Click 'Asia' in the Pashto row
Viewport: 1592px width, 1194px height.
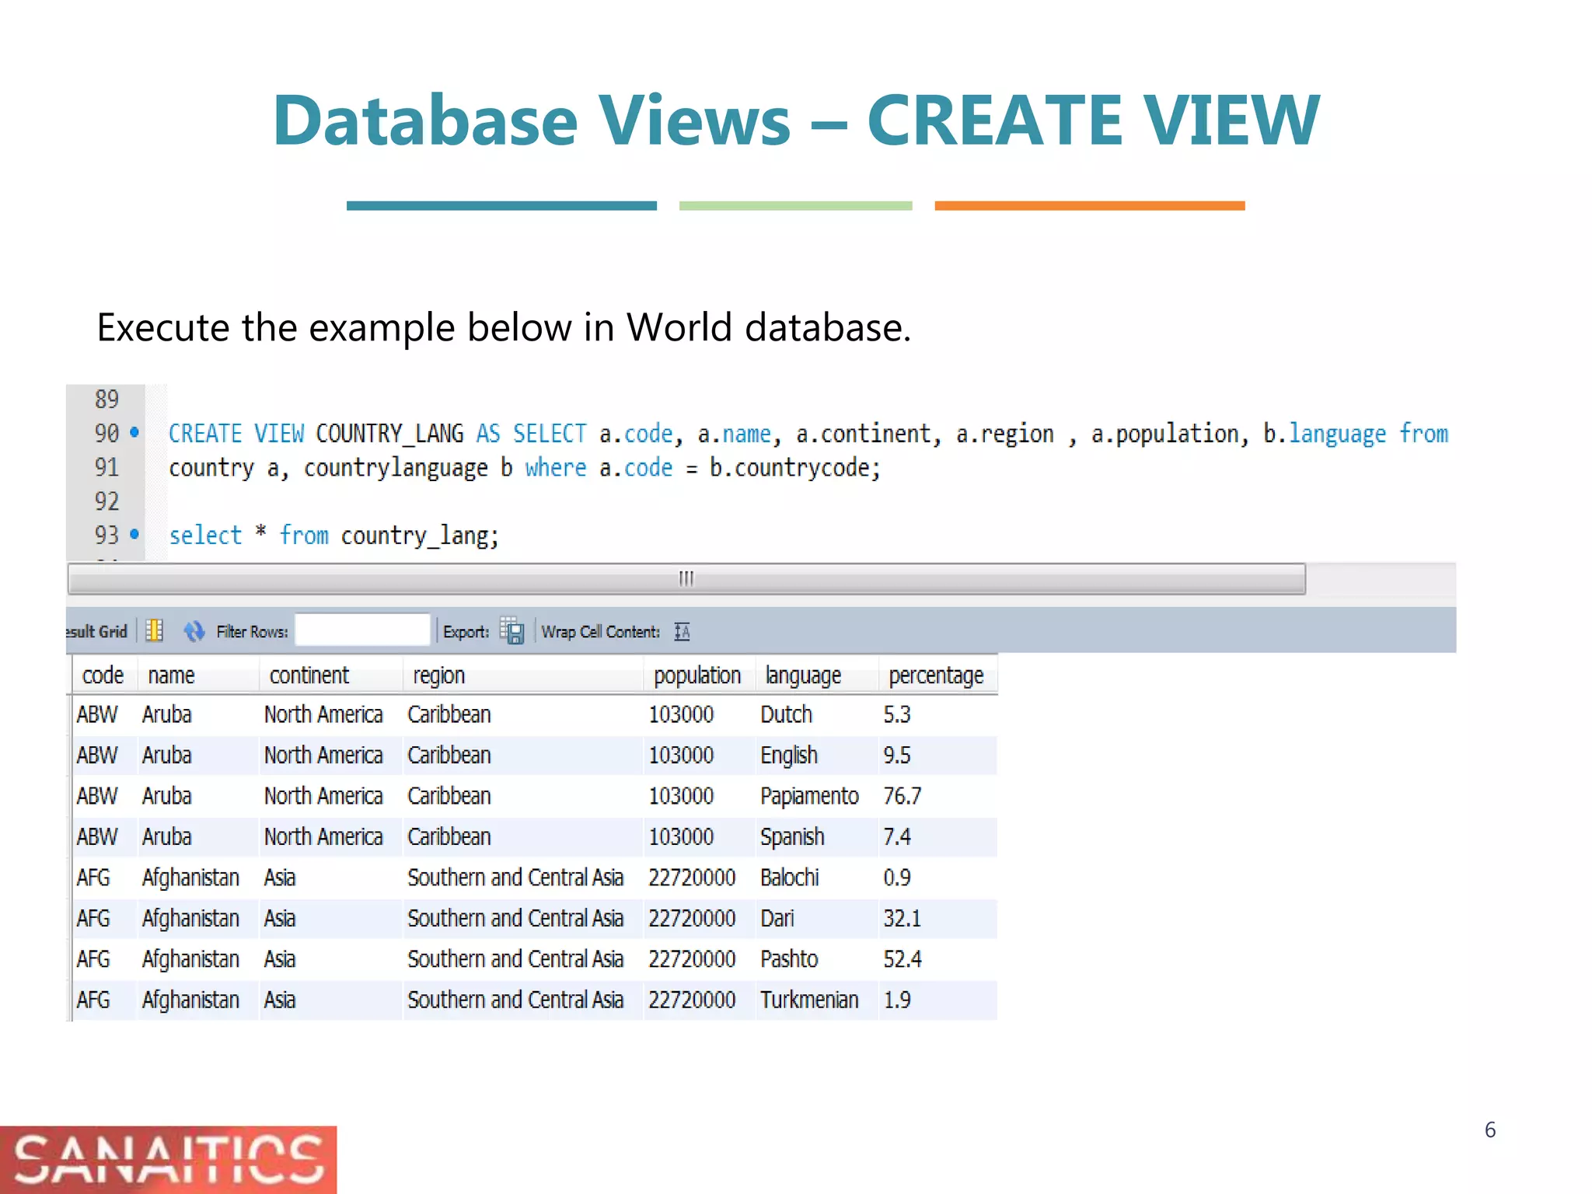click(x=279, y=958)
